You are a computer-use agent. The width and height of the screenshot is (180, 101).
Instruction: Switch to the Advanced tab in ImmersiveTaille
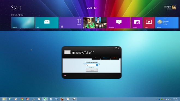coord(105,58)
